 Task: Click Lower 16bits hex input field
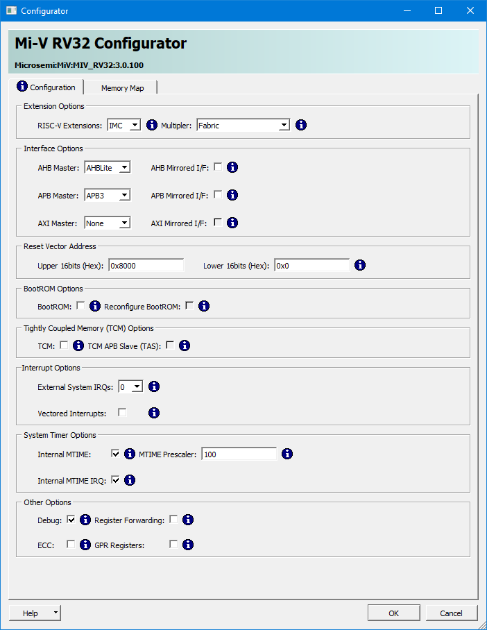311,266
